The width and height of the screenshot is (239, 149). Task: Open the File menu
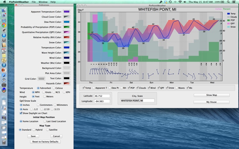[x=34, y=2]
